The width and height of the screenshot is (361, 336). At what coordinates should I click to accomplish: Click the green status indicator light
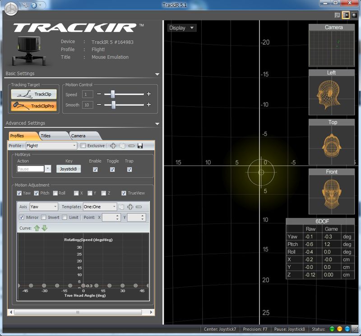click(x=332, y=329)
